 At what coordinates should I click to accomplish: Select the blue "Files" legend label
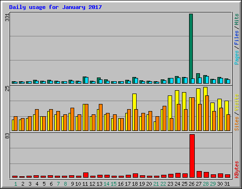pyautogui.click(x=237, y=38)
